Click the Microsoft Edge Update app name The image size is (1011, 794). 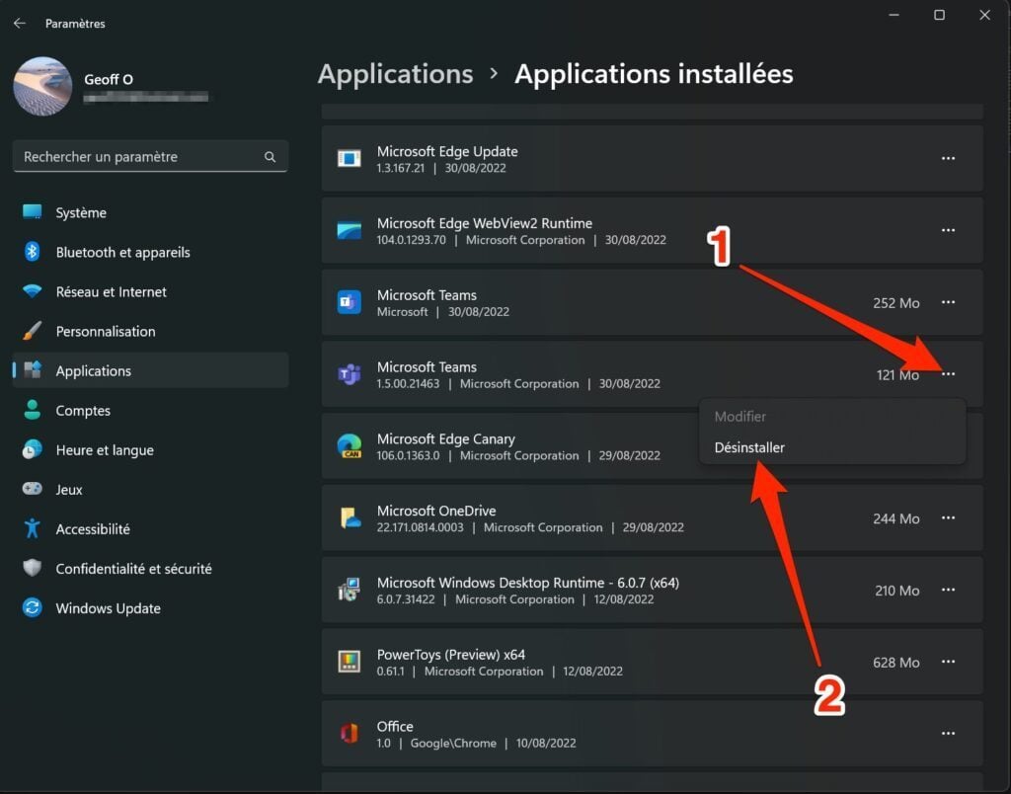point(447,151)
